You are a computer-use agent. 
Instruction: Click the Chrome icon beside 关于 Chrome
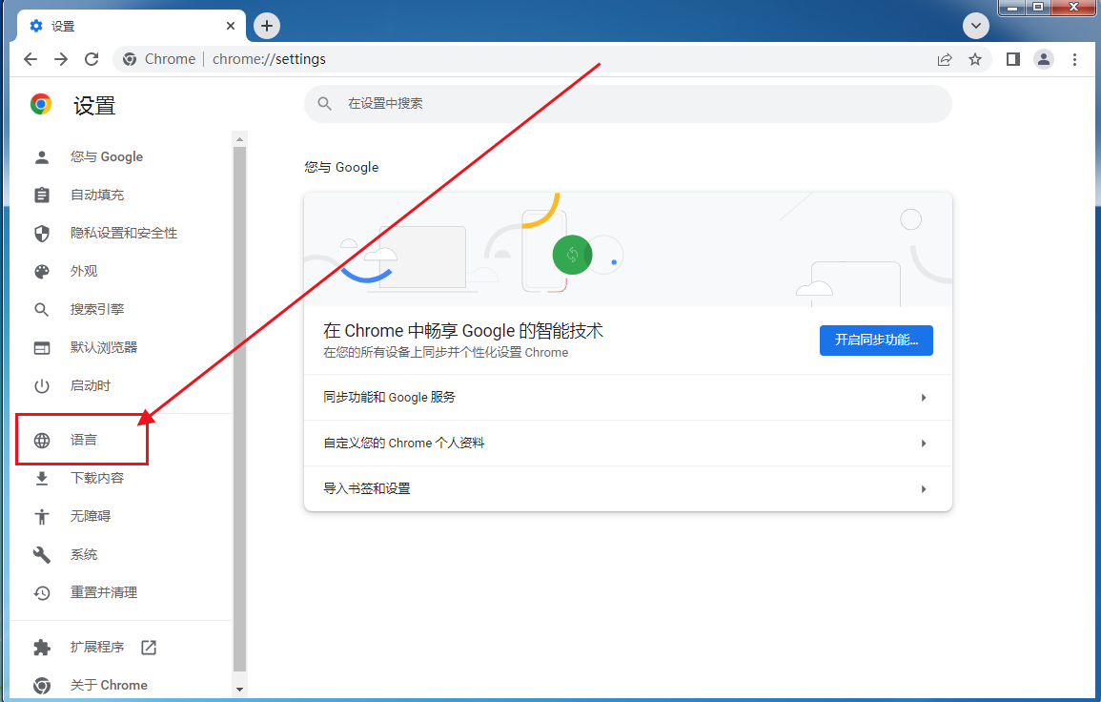[x=42, y=685]
